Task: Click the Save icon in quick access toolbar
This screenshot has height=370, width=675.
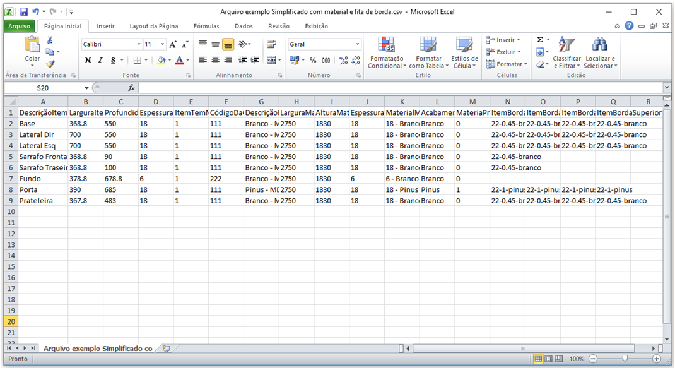Action: [24, 11]
